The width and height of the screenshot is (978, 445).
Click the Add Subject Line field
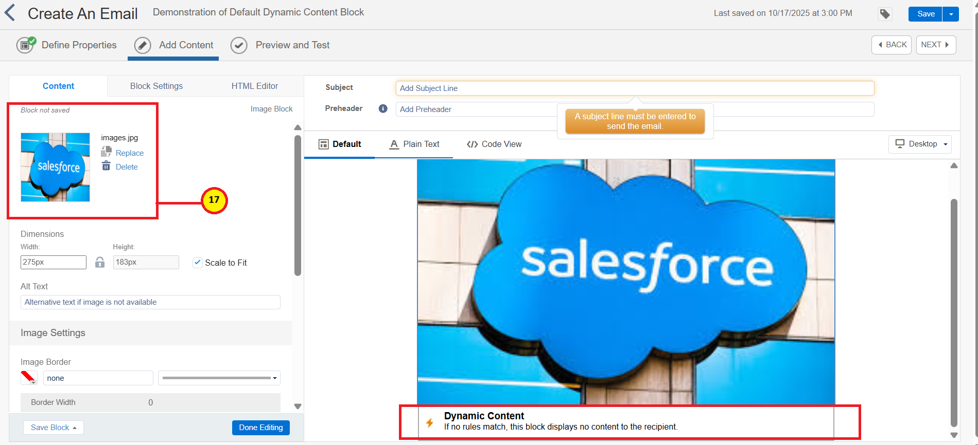(634, 88)
